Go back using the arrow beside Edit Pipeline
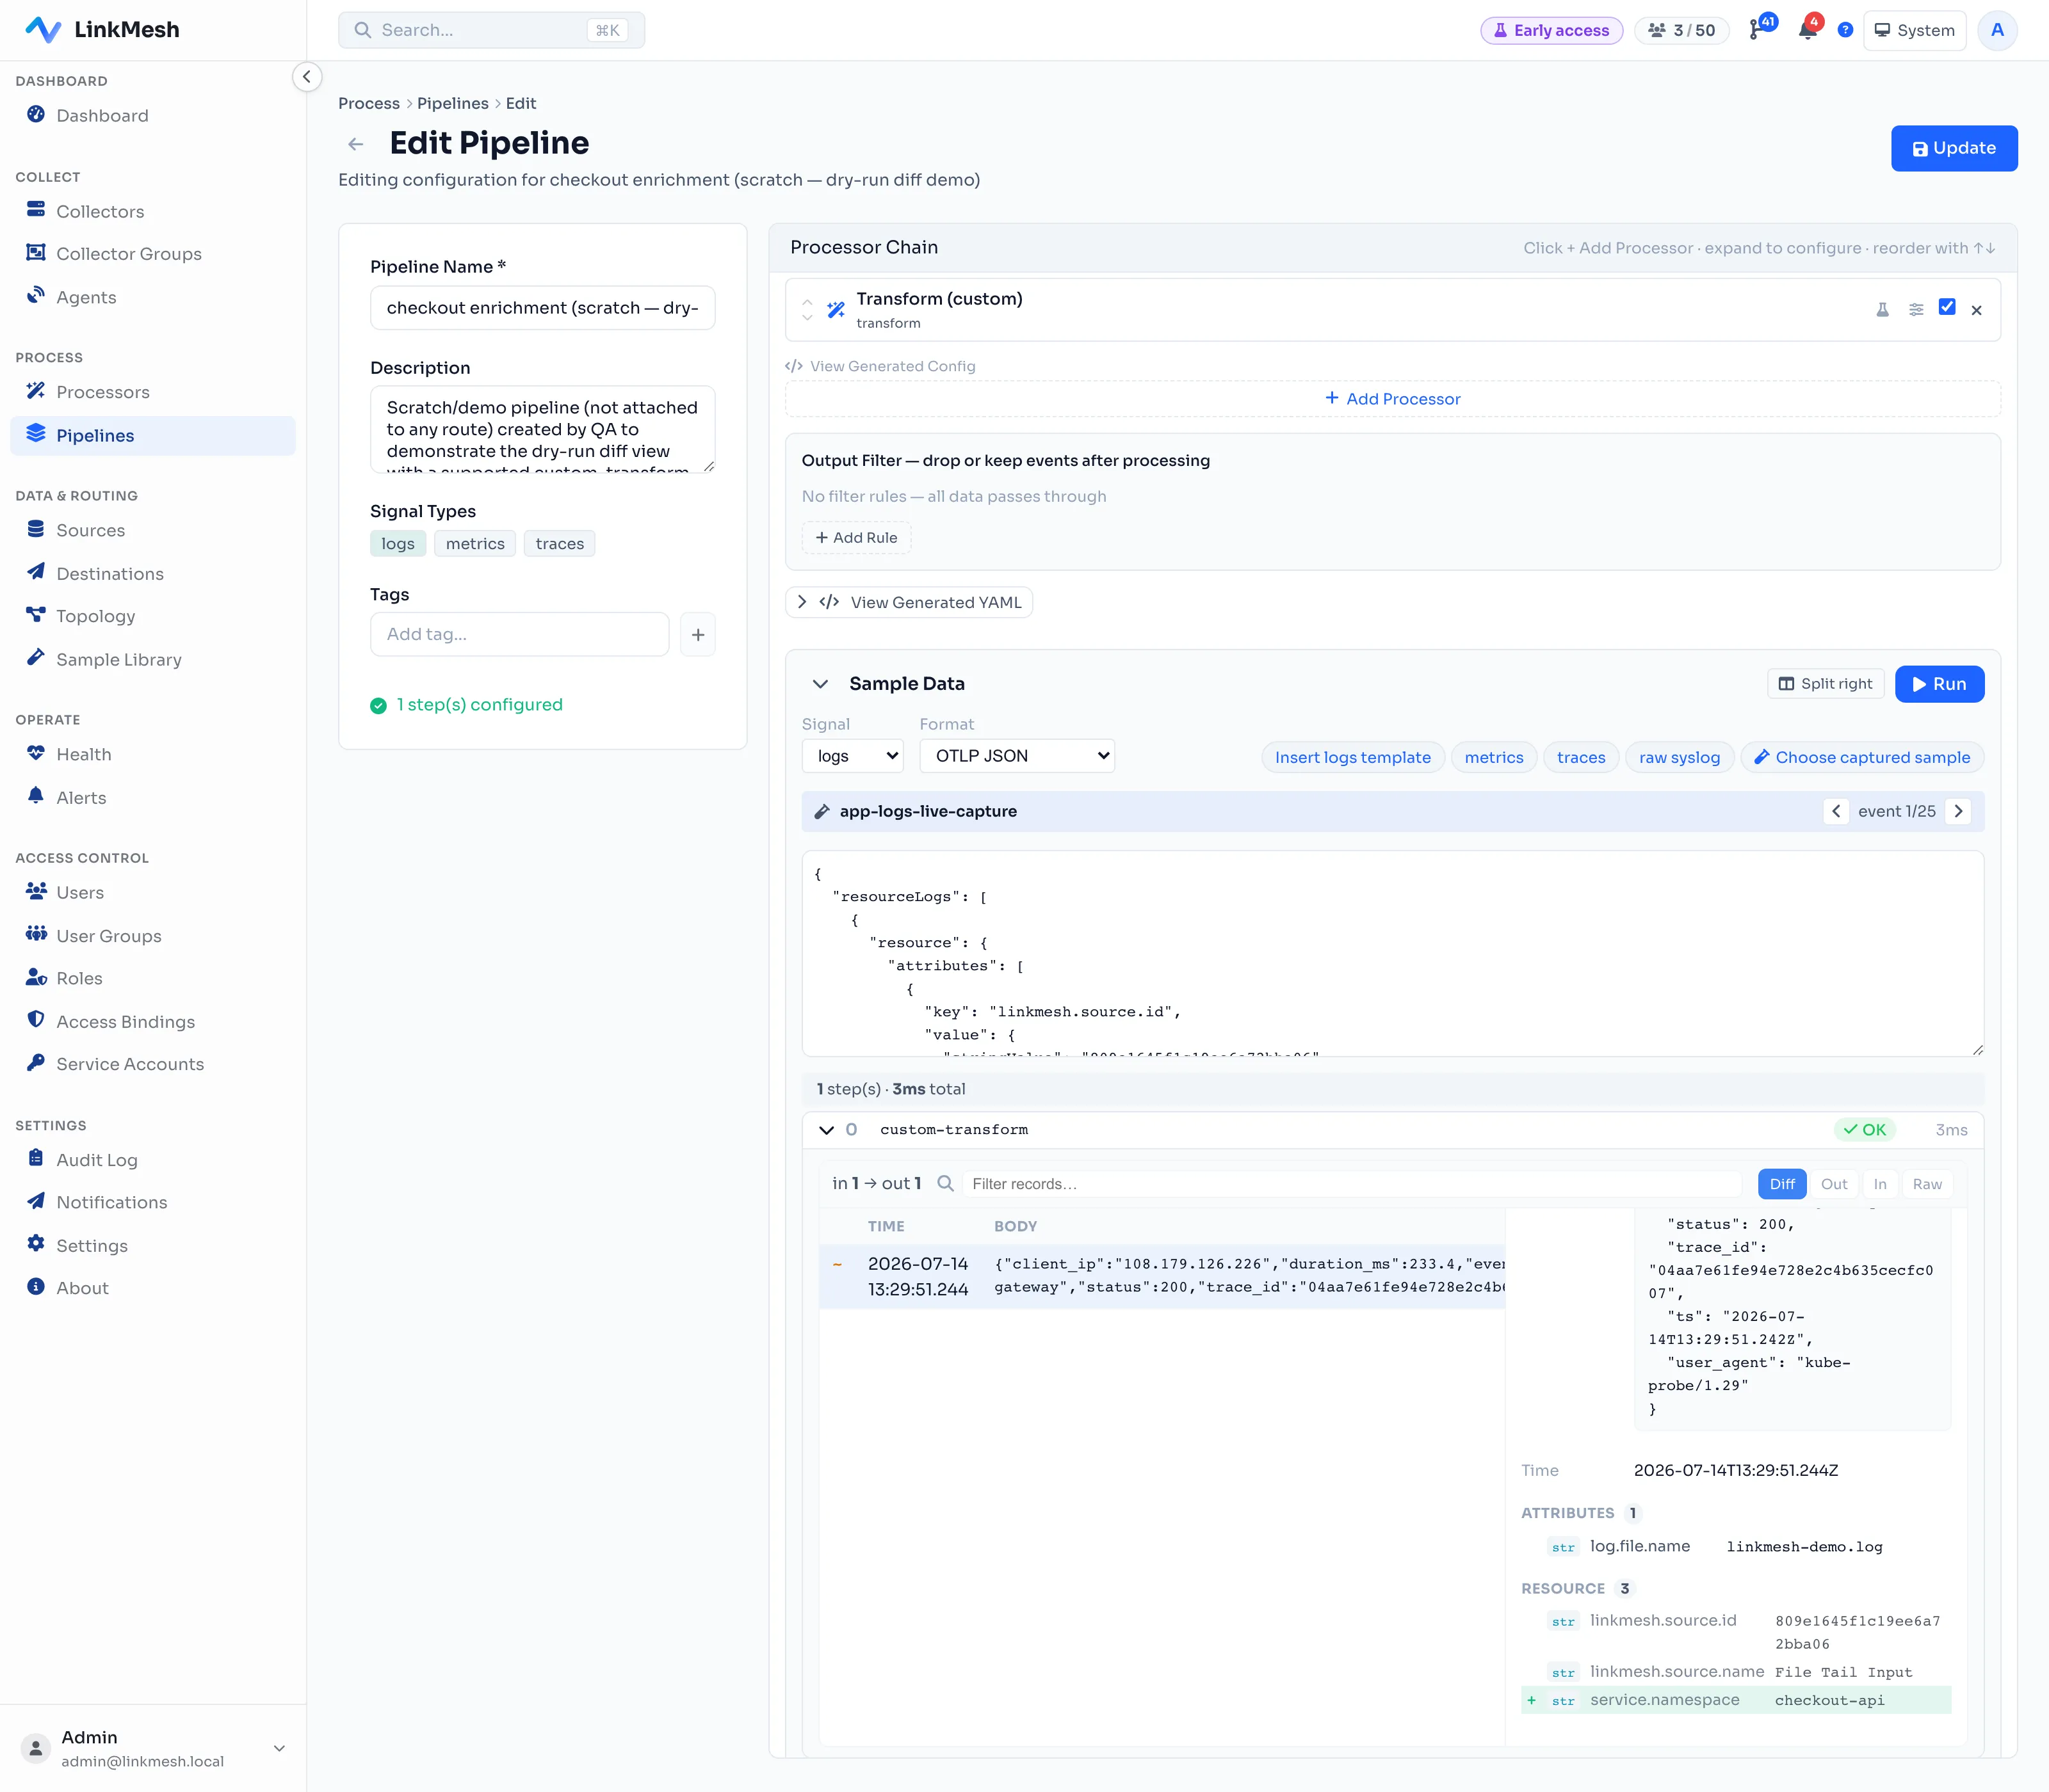2049x1792 pixels. pyautogui.click(x=355, y=144)
